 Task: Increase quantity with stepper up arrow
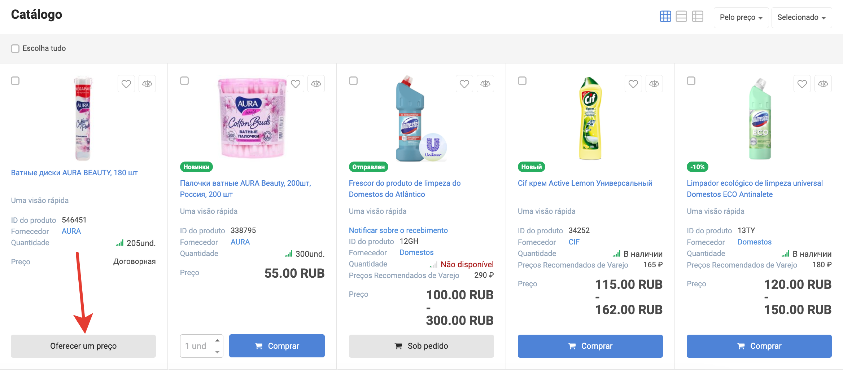pos(217,340)
